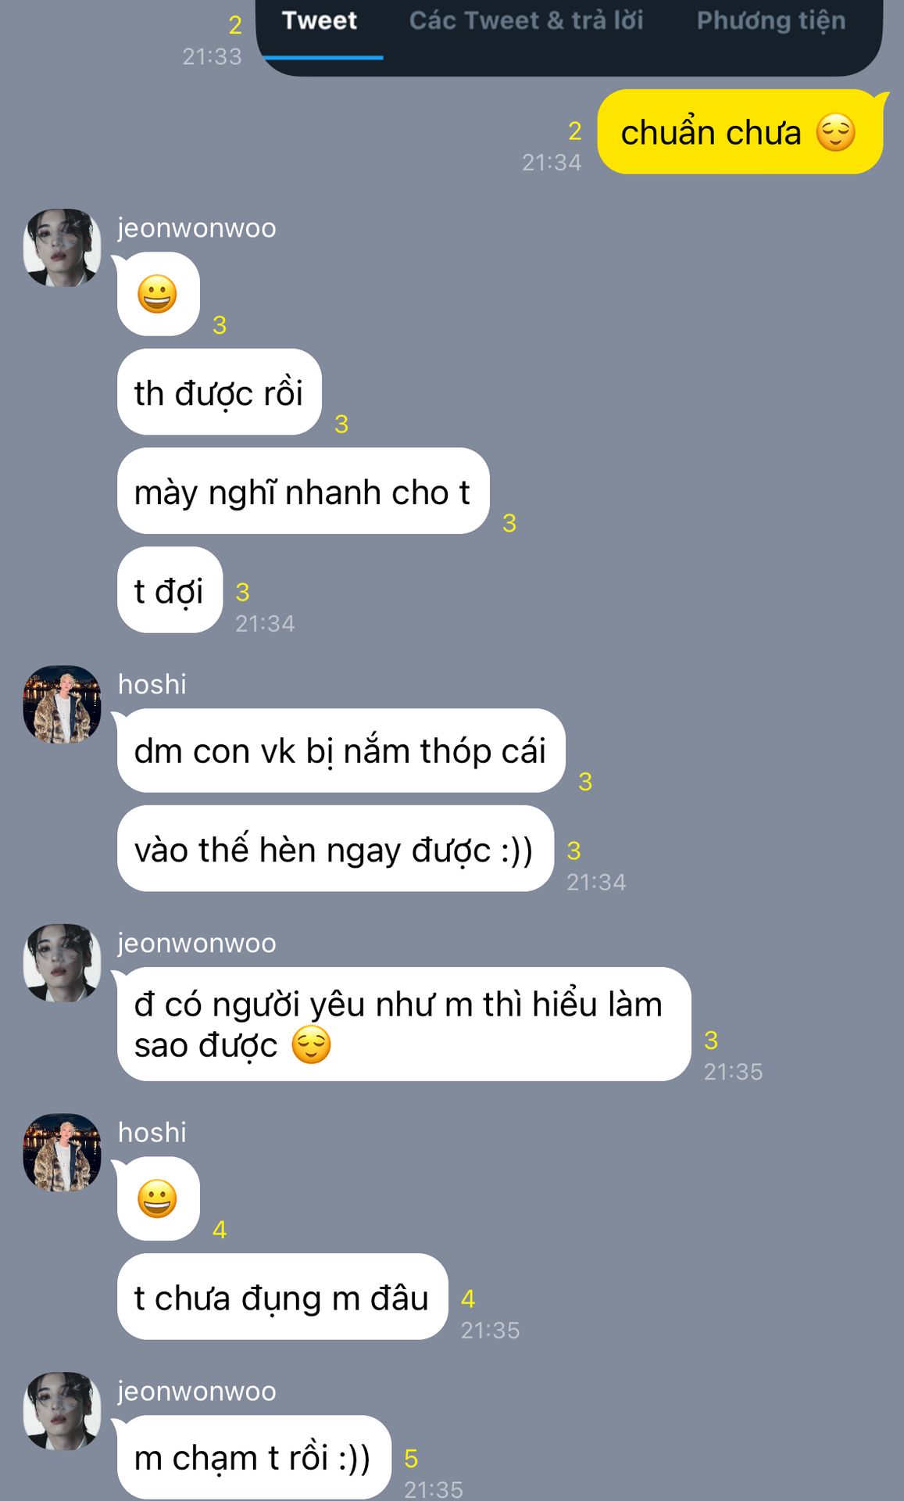Switch to 'Các Tweet & trả lời' tab
Viewport: 904px width, 1501px height.
click(x=526, y=21)
